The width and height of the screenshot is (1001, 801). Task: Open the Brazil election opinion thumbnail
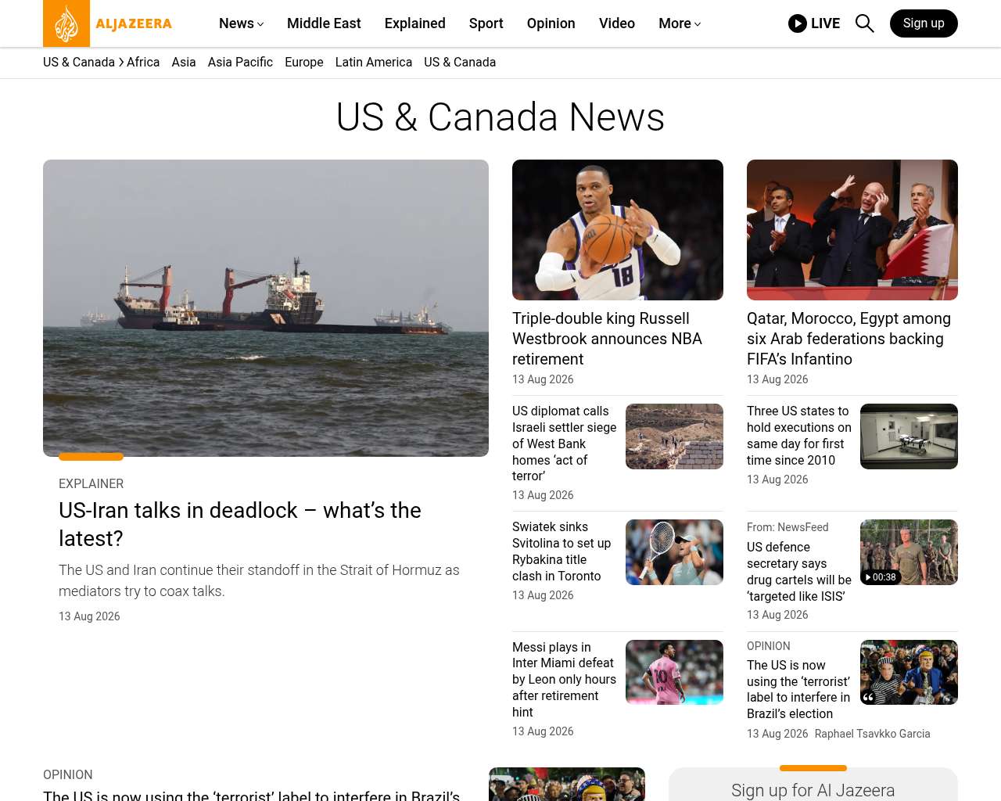(x=909, y=673)
